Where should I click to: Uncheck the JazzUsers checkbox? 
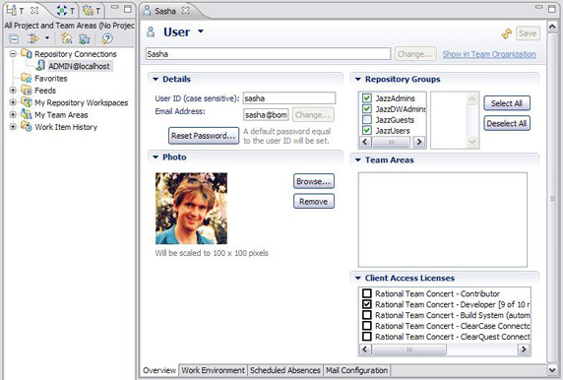(x=367, y=130)
